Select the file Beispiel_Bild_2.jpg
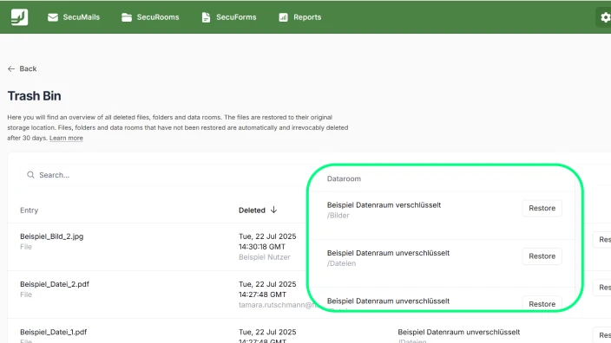The height and width of the screenshot is (343, 611). 52,236
